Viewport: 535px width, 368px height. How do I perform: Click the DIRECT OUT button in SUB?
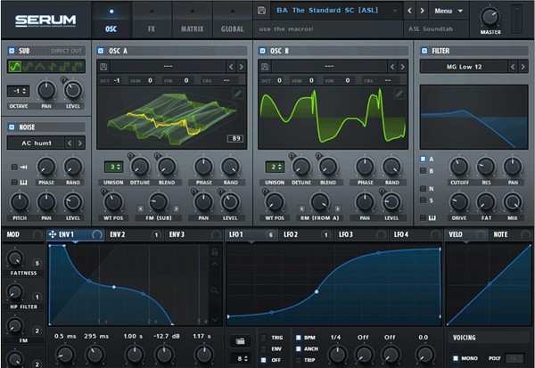point(65,51)
